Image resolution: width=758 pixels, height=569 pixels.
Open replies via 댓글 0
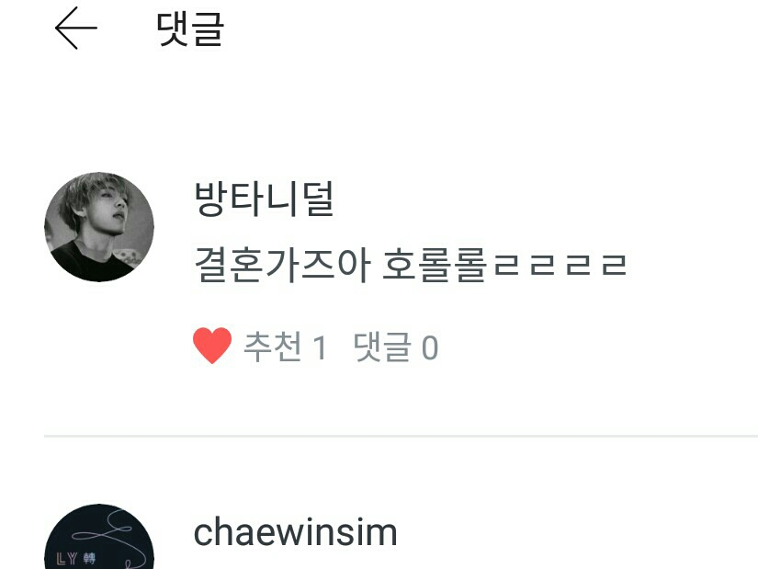coord(396,347)
